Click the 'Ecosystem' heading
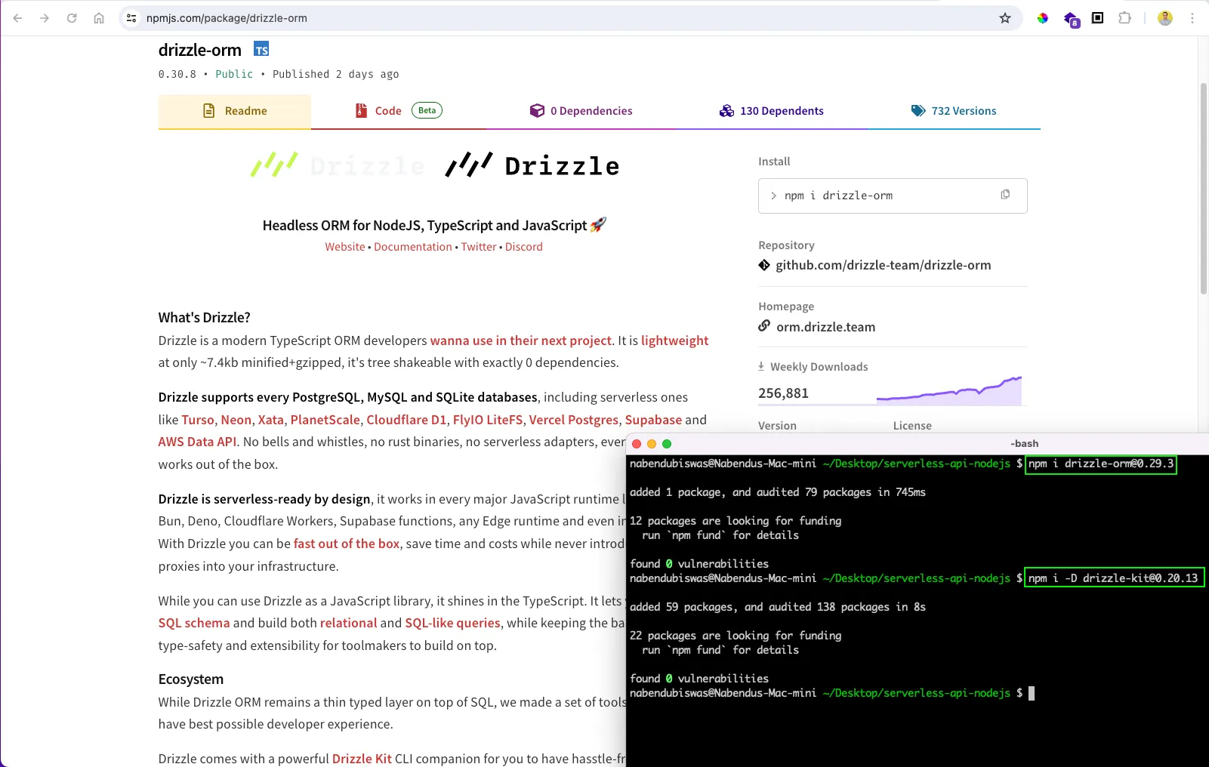 (191, 679)
